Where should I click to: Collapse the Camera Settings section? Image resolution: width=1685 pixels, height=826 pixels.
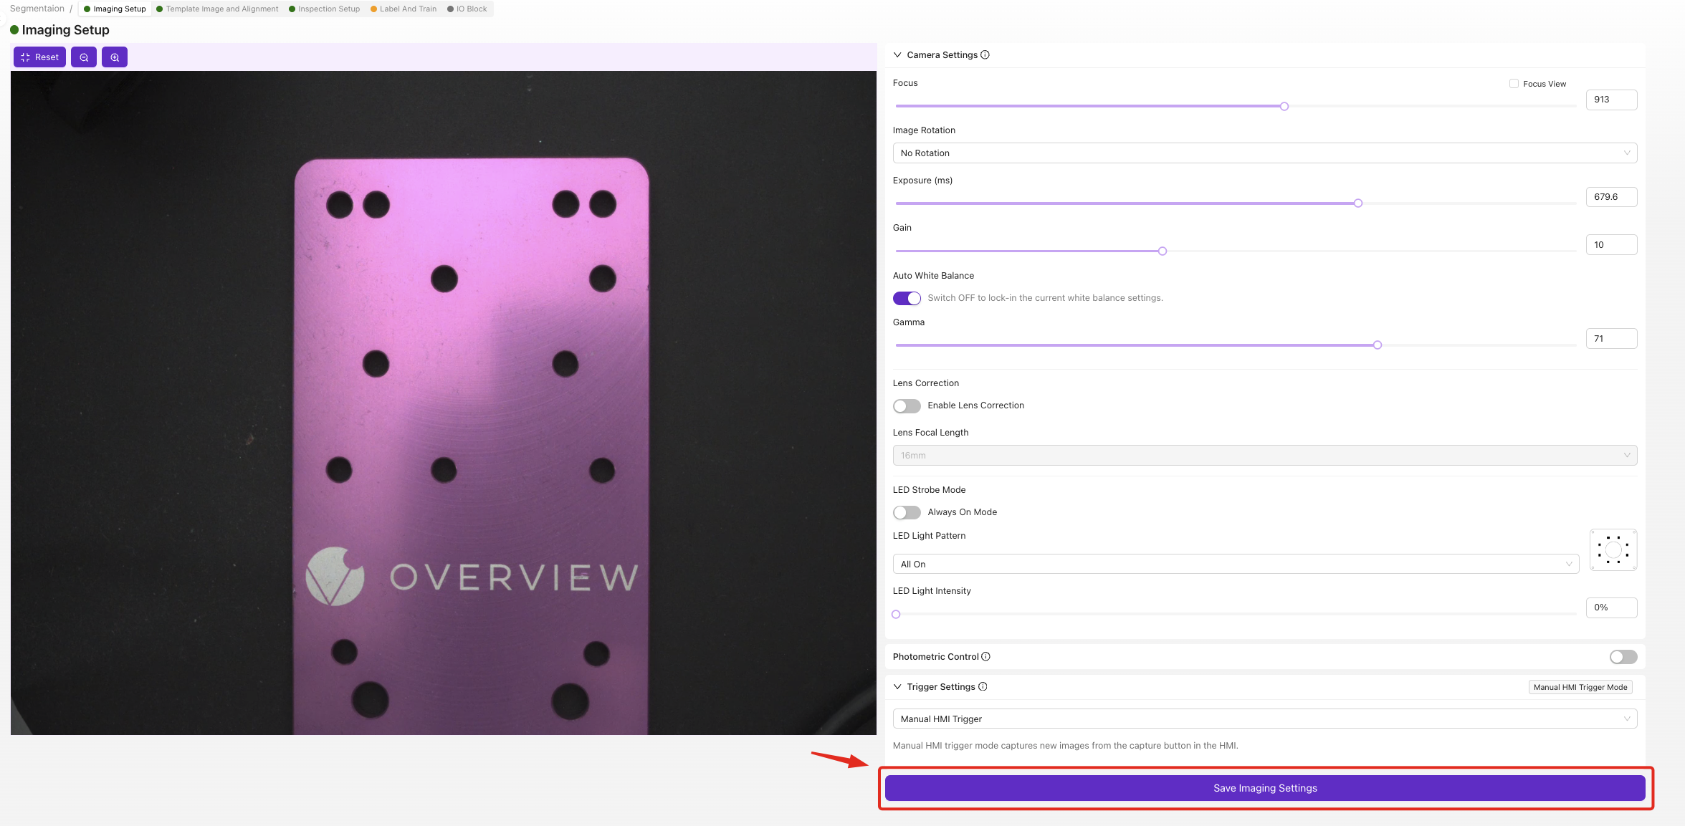click(897, 54)
